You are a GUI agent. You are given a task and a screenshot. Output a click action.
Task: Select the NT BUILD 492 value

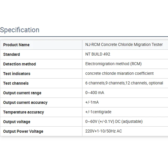coord(97,54)
